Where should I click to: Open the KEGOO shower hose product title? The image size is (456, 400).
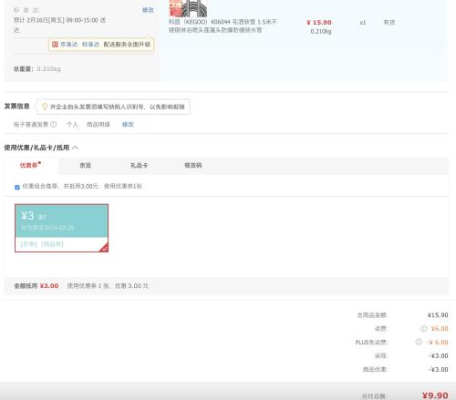click(x=223, y=26)
